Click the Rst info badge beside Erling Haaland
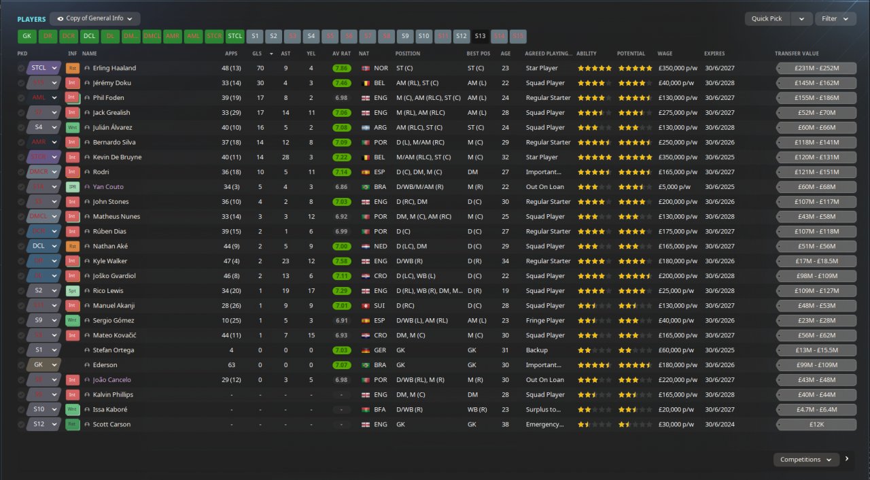Screen dimensions: 870x480 click(x=73, y=68)
